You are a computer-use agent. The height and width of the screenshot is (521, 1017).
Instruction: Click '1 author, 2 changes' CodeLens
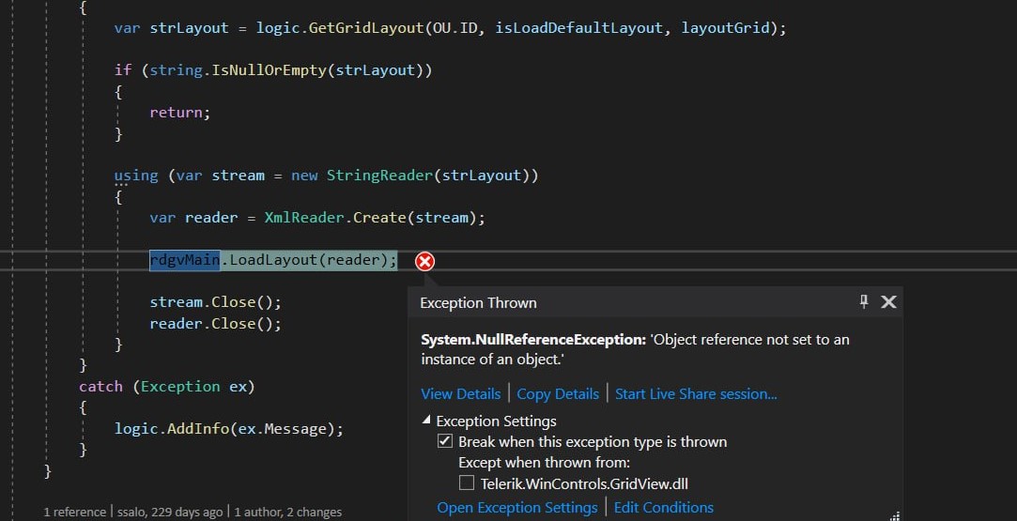(288, 512)
